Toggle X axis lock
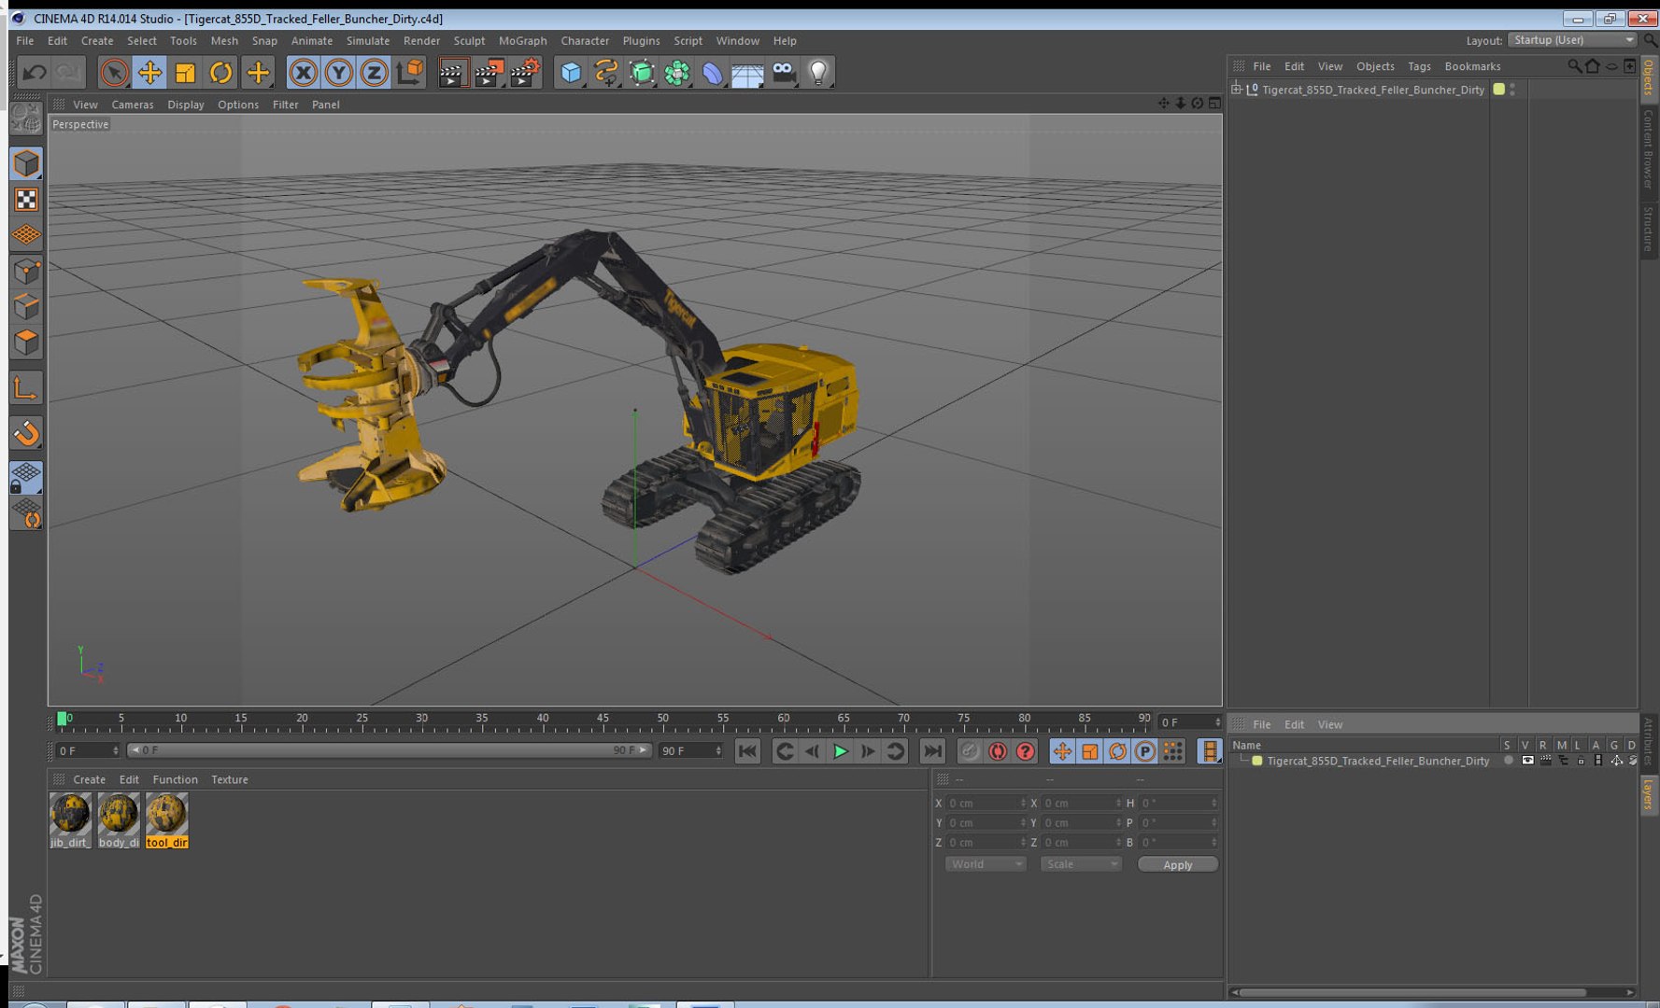The width and height of the screenshot is (1660, 1008). click(303, 72)
